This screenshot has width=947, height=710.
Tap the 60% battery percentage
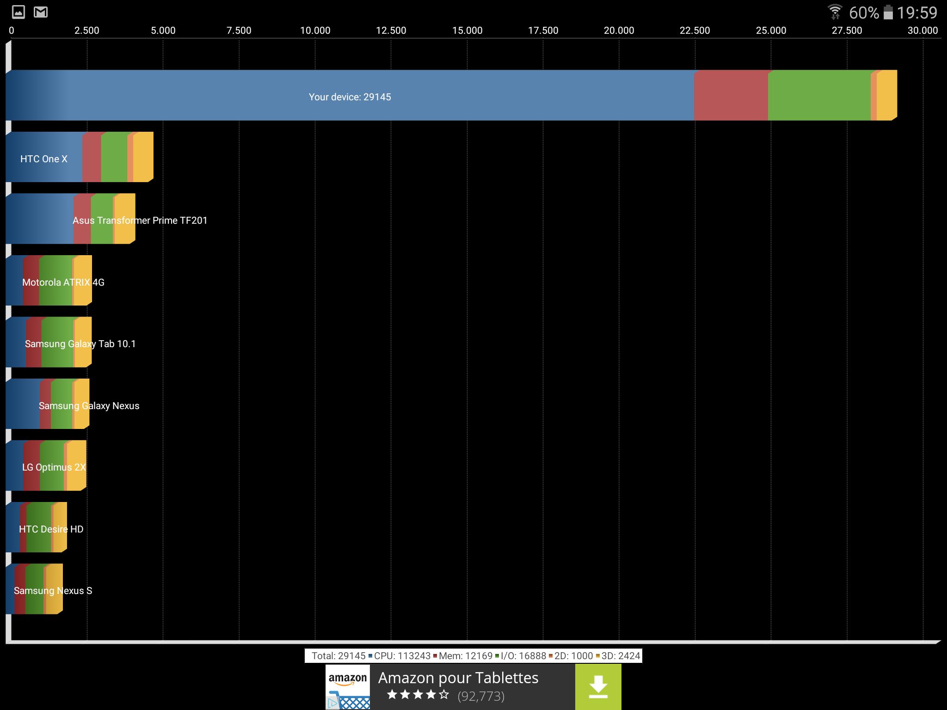click(864, 12)
